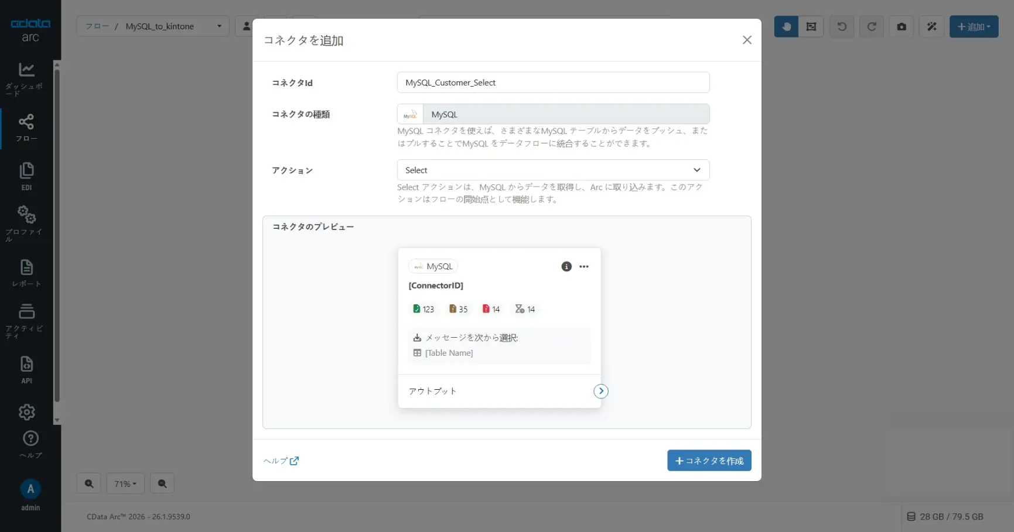
Task: Click the hourglass 14 pending counter
Action: (x=525, y=309)
